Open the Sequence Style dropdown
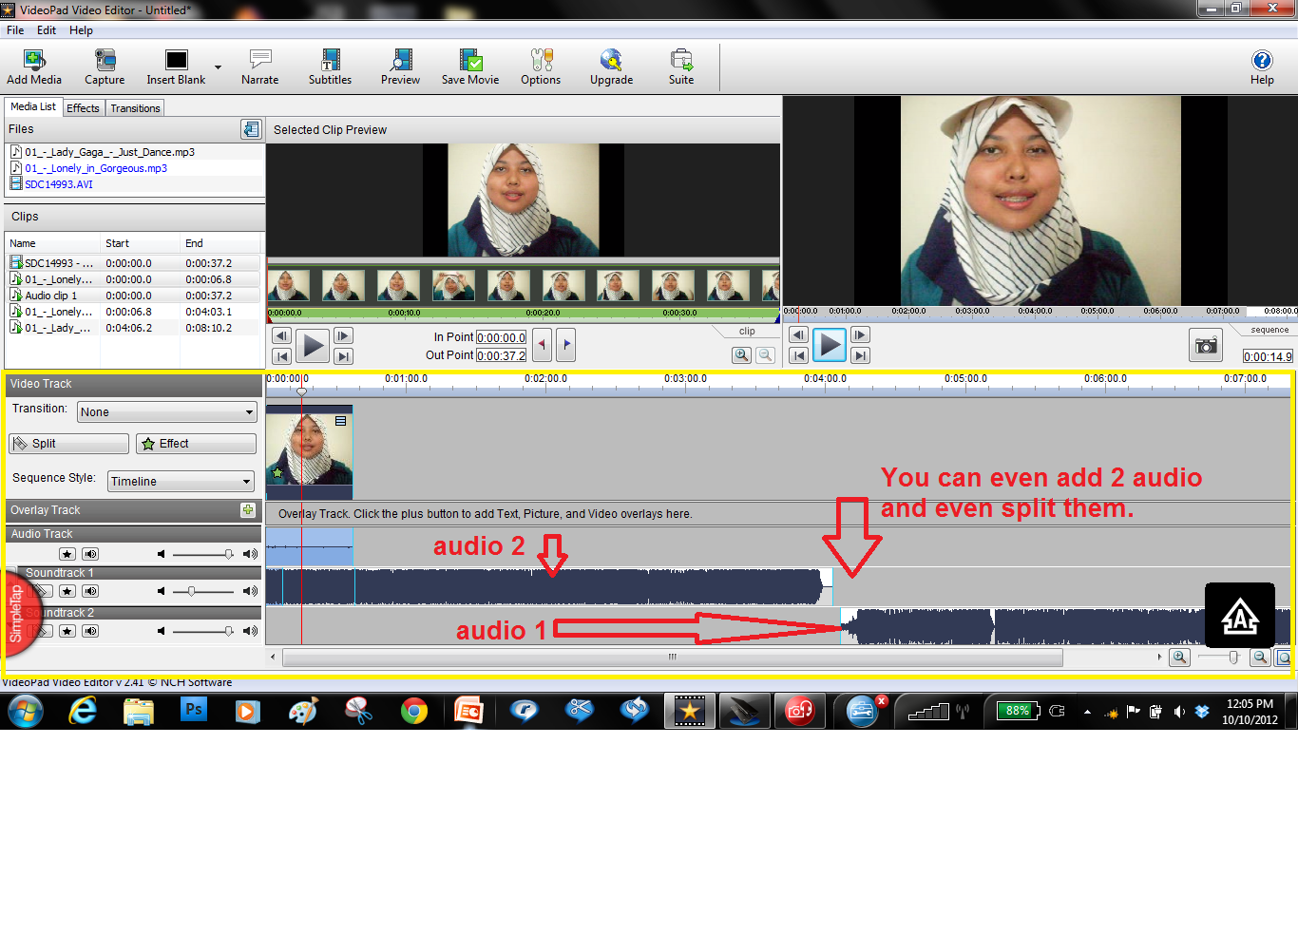Viewport: 1298px width, 935px height. click(x=181, y=481)
